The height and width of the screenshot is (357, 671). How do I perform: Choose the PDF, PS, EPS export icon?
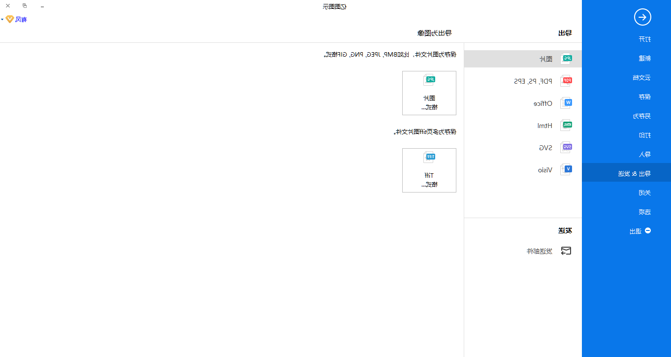(566, 81)
